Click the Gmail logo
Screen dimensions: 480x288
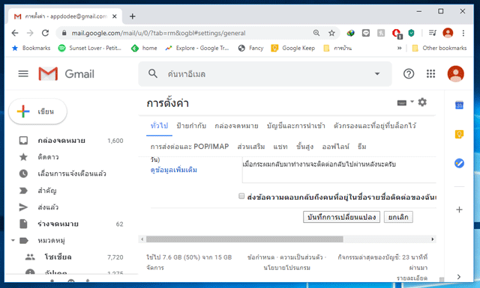tap(67, 73)
